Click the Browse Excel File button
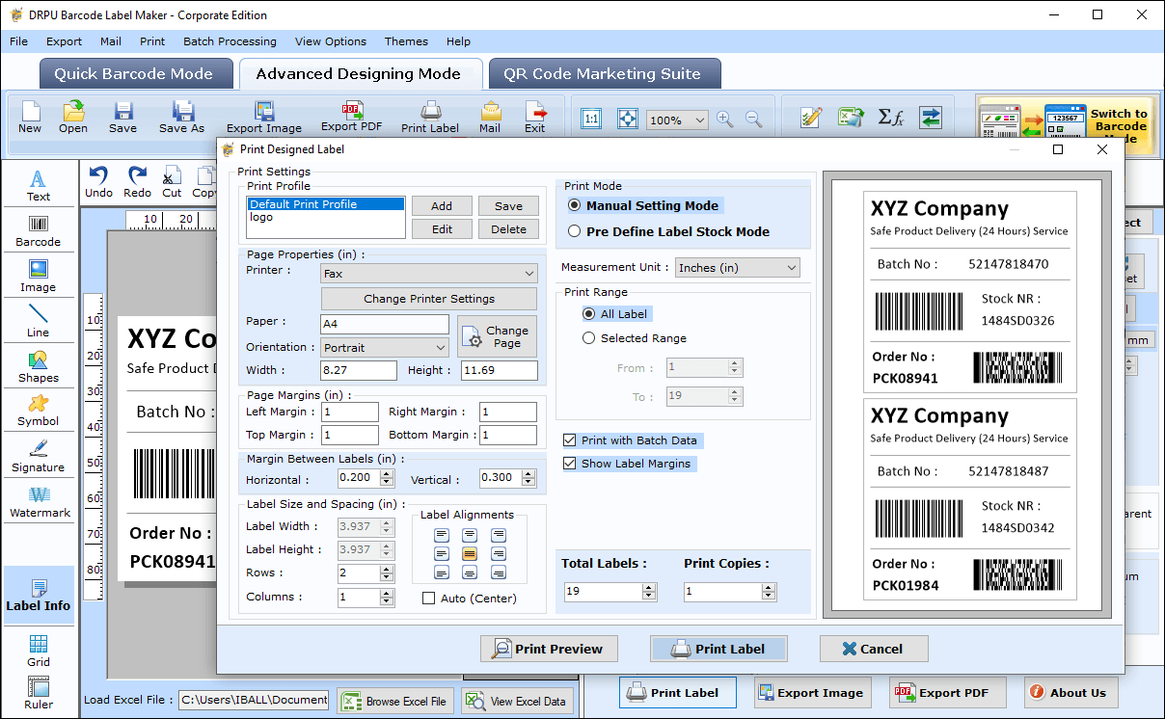Viewport: 1165px width, 719px height. 394,701
